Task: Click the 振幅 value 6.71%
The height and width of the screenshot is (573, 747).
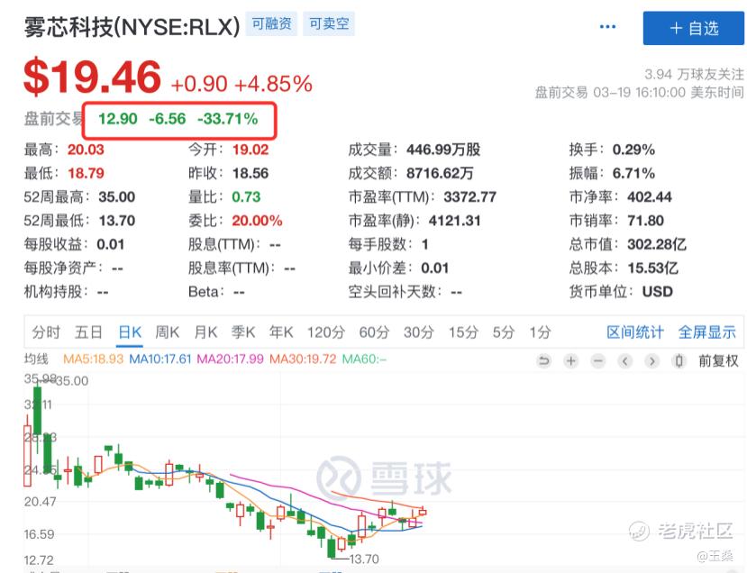Action: (x=633, y=173)
